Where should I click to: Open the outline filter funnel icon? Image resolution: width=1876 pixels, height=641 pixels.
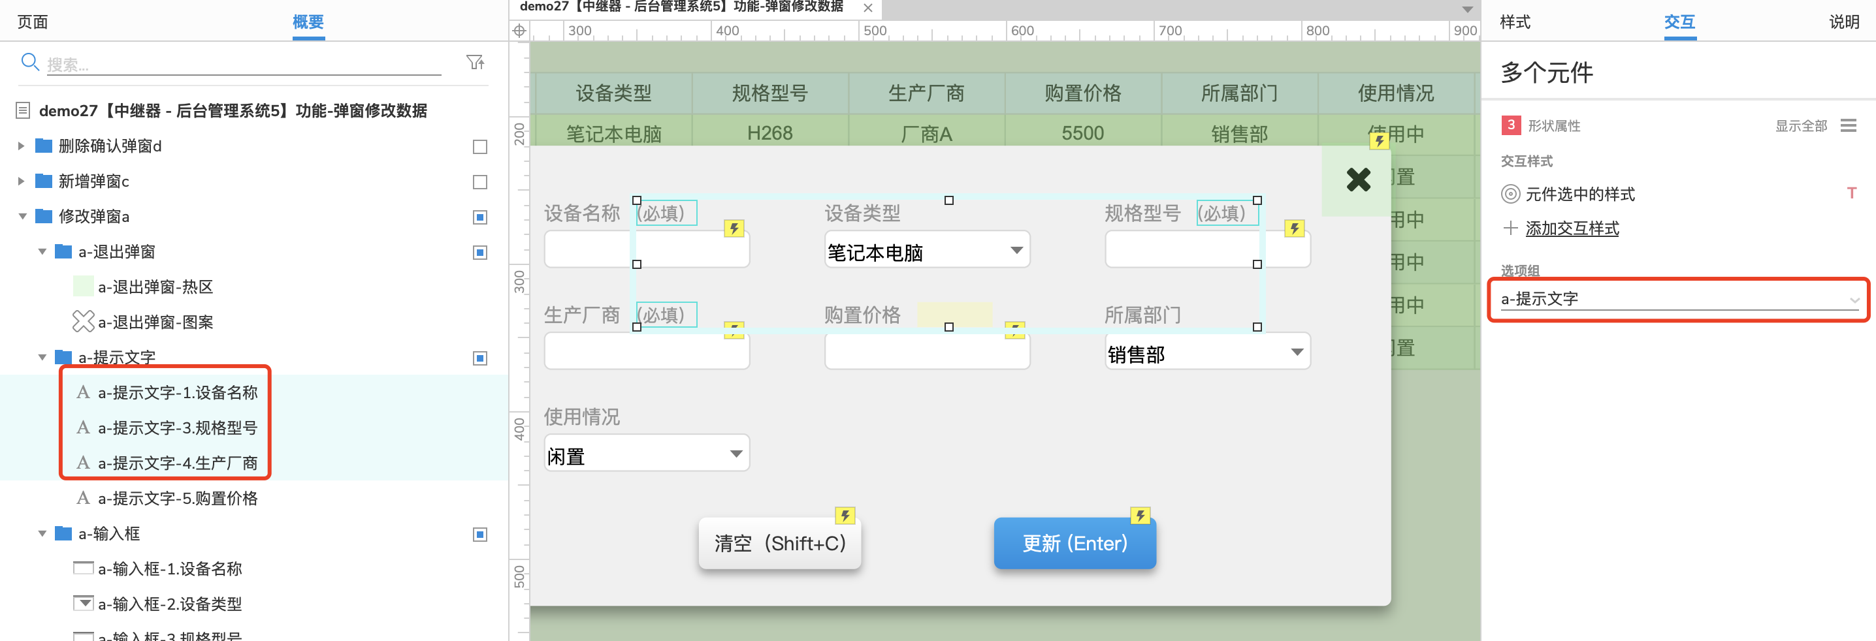click(x=476, y=63)
